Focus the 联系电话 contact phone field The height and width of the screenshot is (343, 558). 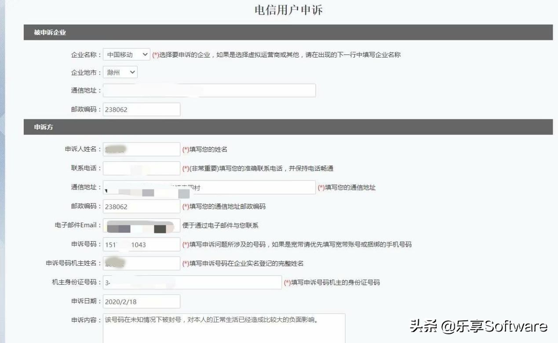pyautogui.click(x=141, y=168)
